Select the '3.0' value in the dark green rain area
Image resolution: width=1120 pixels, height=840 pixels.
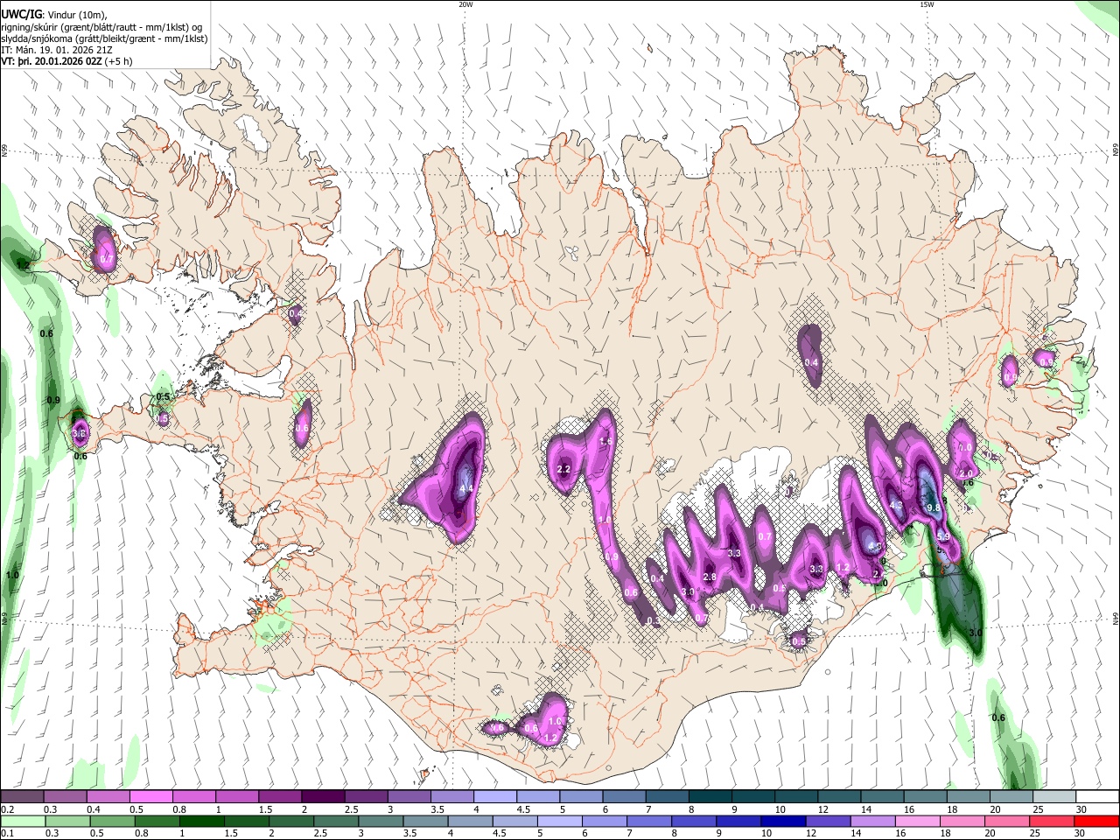click(x=976, y=632)
